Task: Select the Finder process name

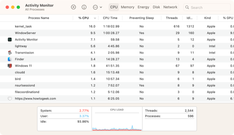Action: point(19,59)
